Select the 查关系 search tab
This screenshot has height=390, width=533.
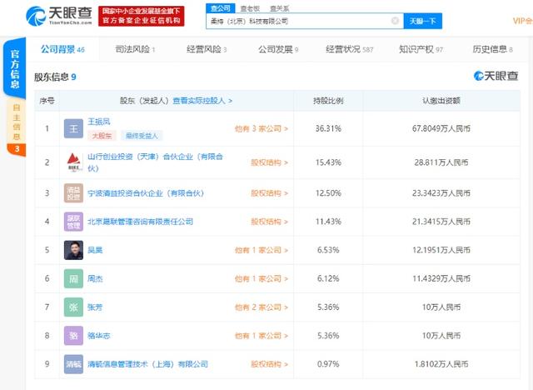click(280, 8)
